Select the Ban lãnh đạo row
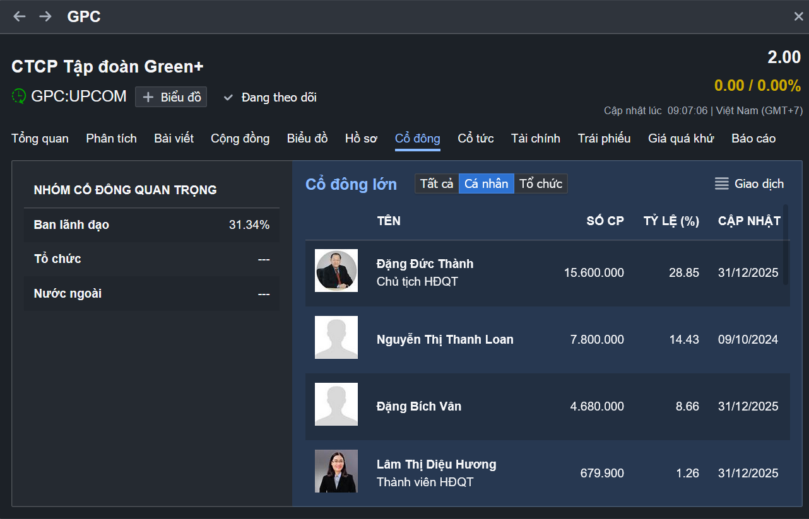This screenshot has width=809, height=519. (151, 225)
